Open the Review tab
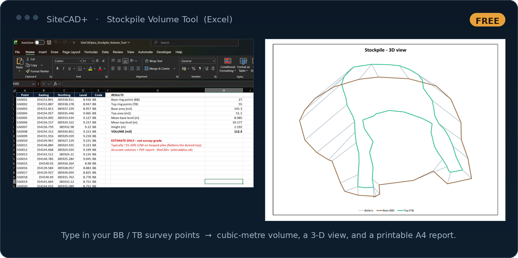 [118, 52]
